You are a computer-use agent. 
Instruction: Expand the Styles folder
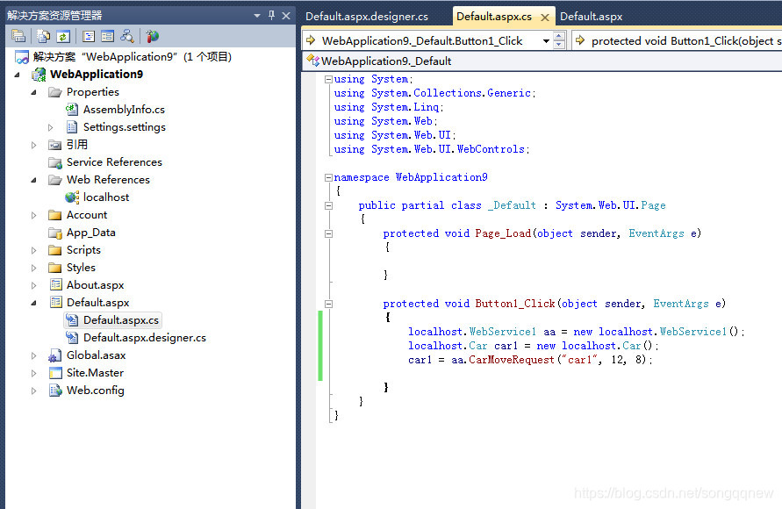pos(34,268)
